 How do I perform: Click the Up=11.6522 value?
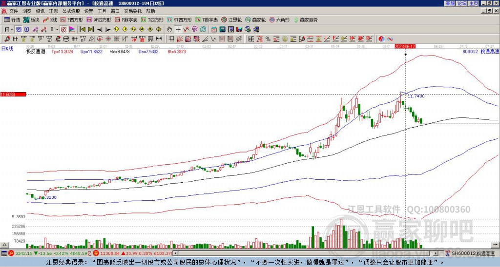tap(91, 51)
